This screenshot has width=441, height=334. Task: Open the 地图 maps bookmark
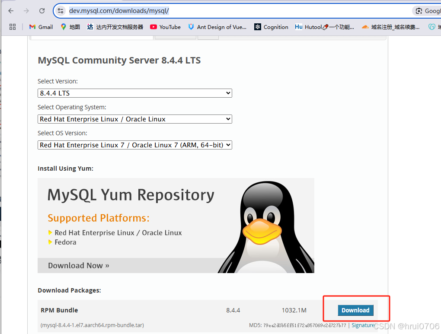tap(70, 27)
